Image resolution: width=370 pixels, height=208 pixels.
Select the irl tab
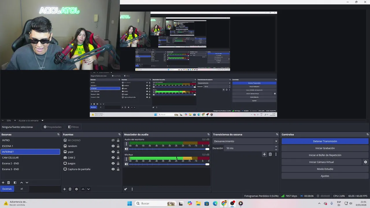(21, 189)
